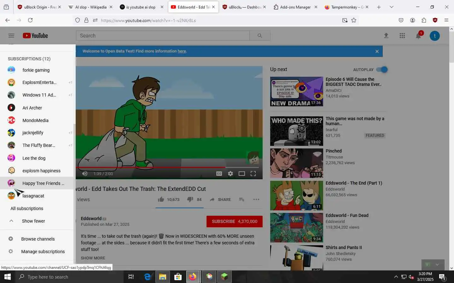The height and width of the screenshot is (283, 454).
Task: Switch to the Tampermonkey tab
Action: pyautogui.click(x=346, y=7)
